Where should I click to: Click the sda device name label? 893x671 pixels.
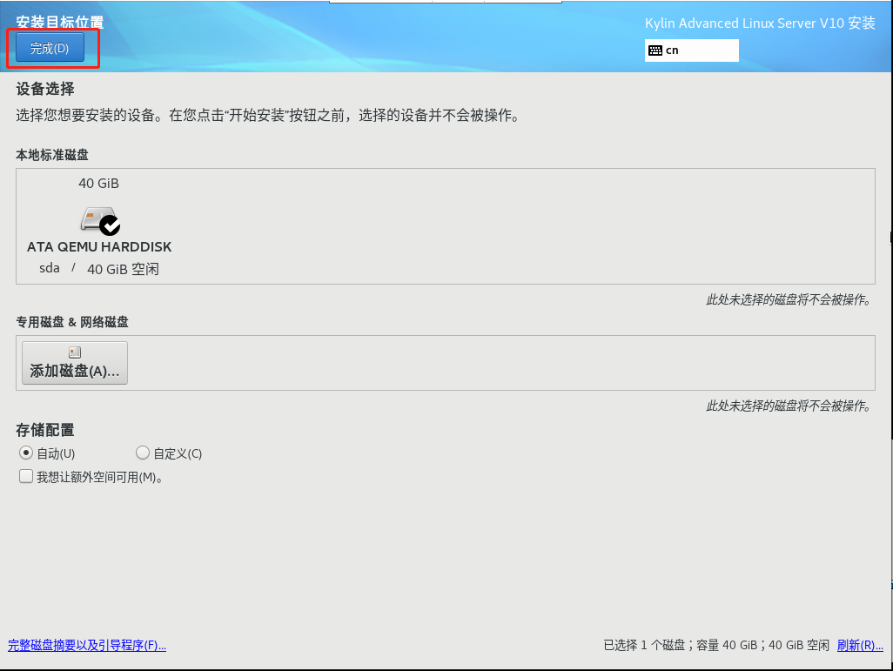50,268
